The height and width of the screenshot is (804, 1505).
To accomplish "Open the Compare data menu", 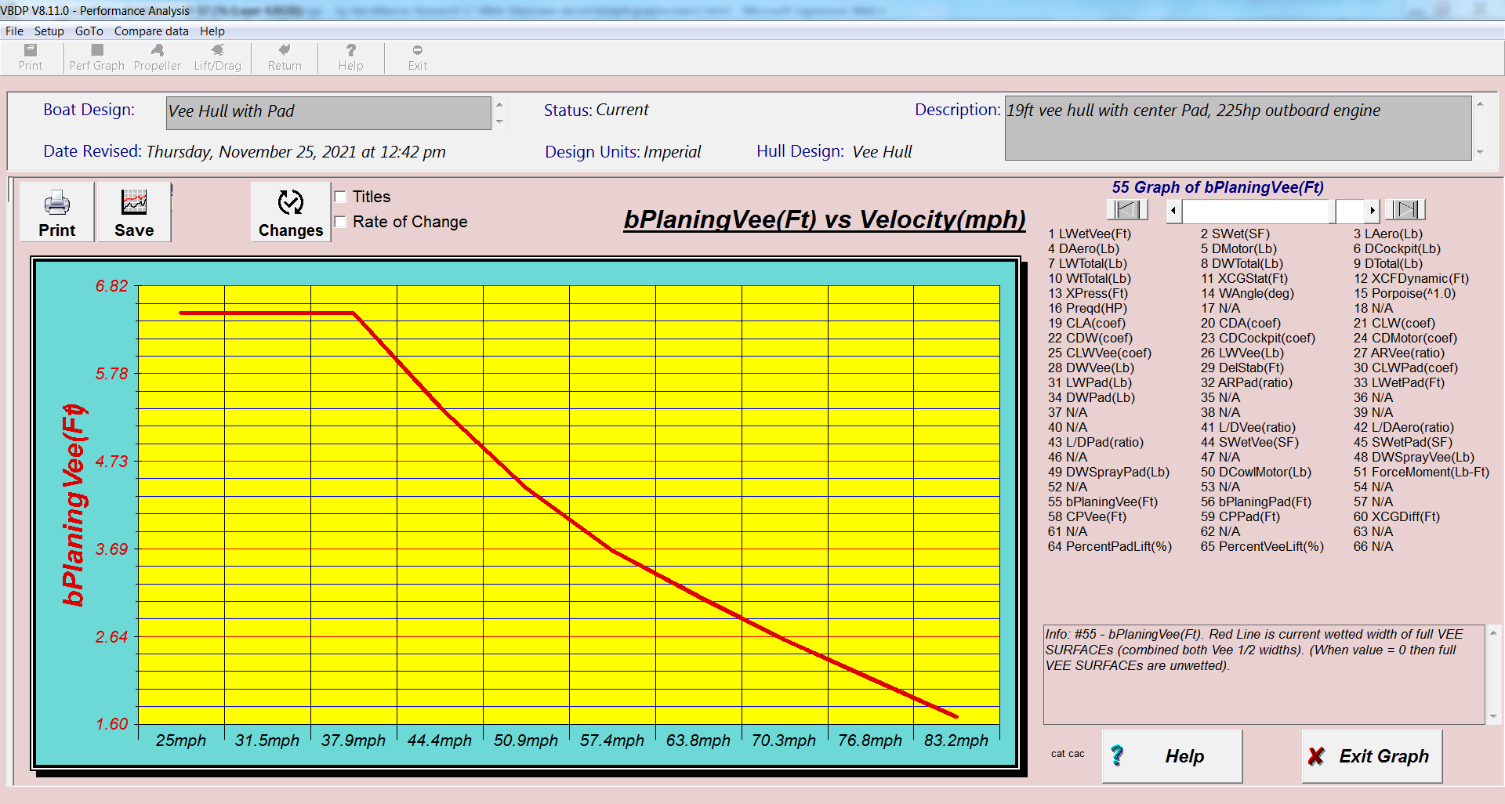I will pos(151,31).
